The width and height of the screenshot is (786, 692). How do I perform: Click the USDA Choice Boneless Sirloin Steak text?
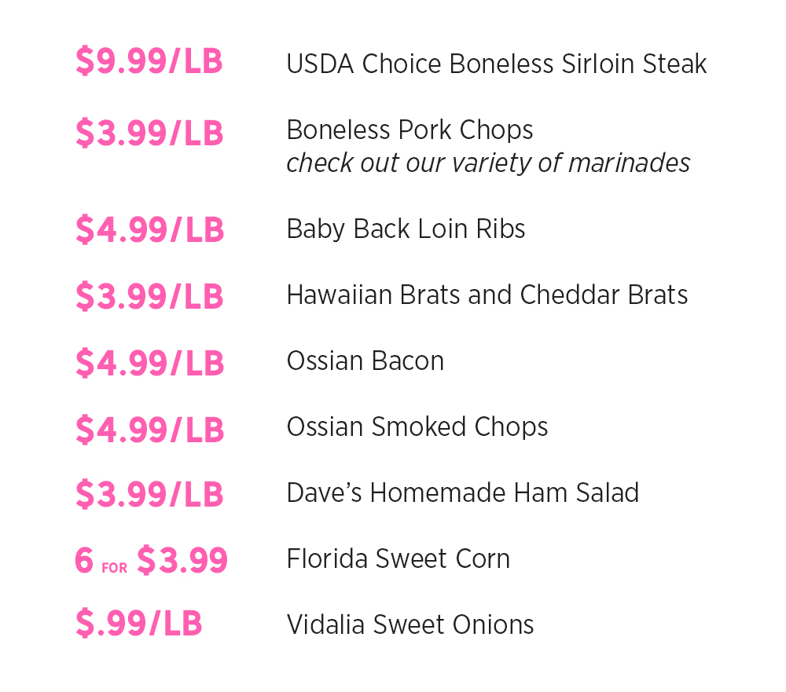click(496, 64)
